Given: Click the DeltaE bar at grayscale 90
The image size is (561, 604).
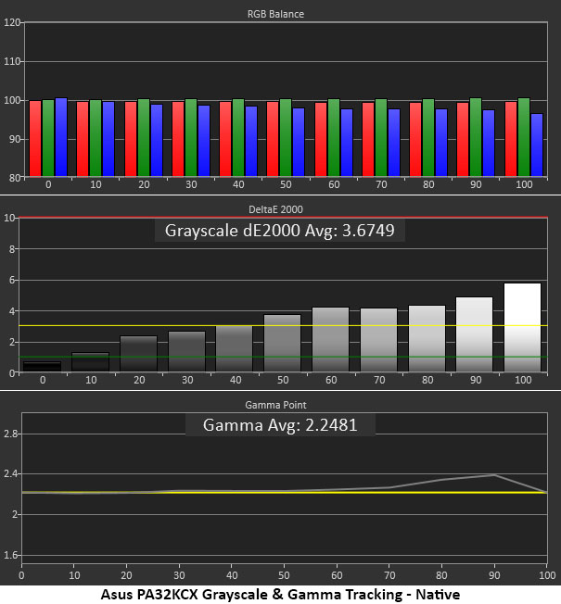Looking at the screenshot, I should tap(474, 334).
